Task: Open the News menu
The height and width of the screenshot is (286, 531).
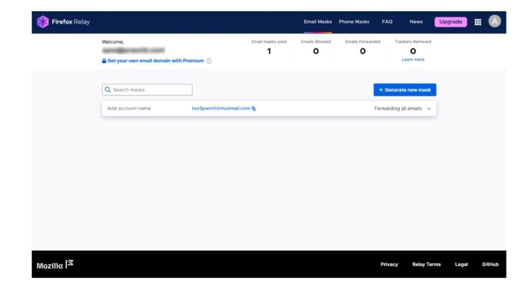Action: click(416, 22)
